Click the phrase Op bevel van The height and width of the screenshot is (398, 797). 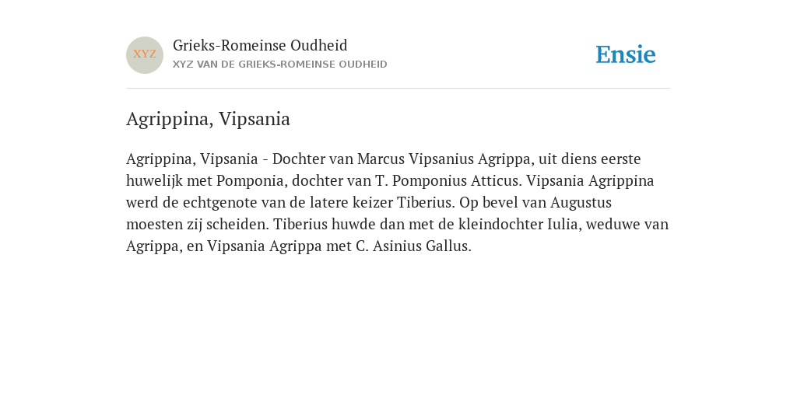503,203
